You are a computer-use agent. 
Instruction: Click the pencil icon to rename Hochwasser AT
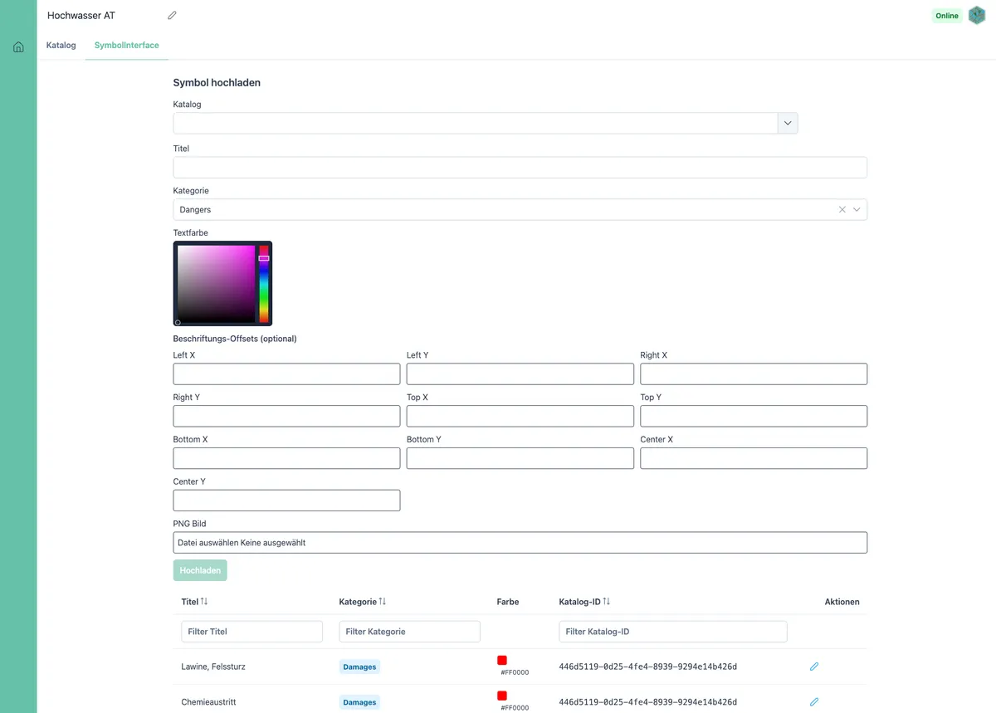[x=172, y=15]
